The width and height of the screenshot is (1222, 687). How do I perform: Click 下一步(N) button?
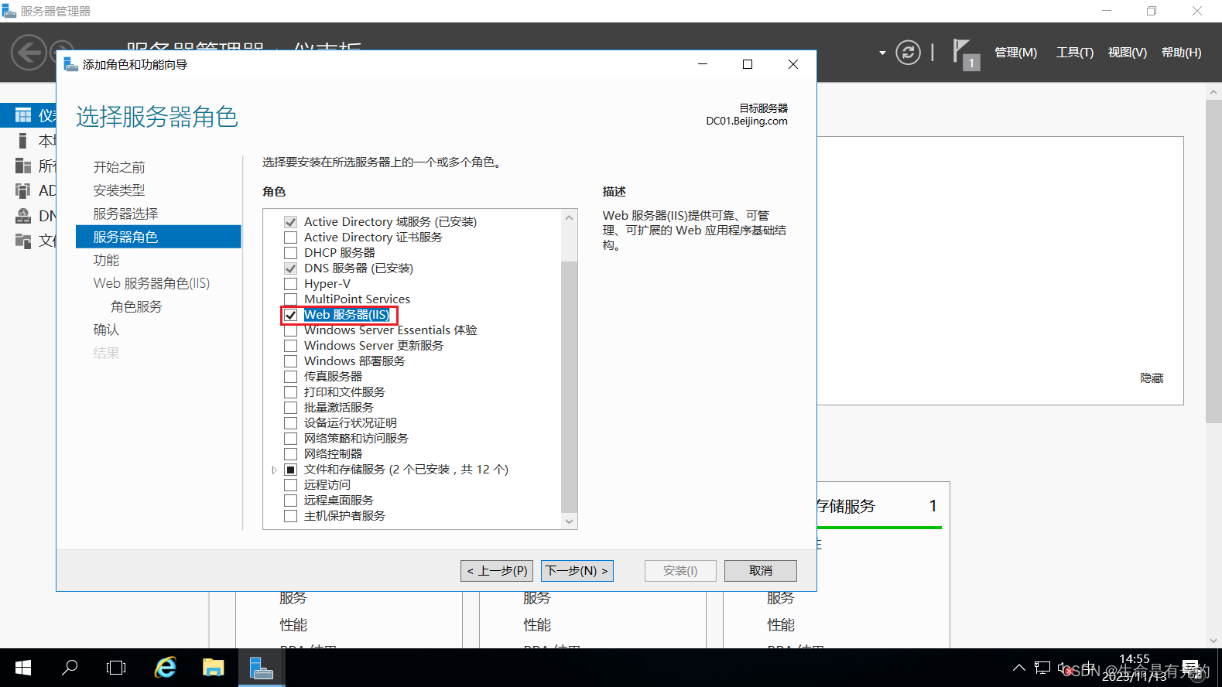coord(577,571)
